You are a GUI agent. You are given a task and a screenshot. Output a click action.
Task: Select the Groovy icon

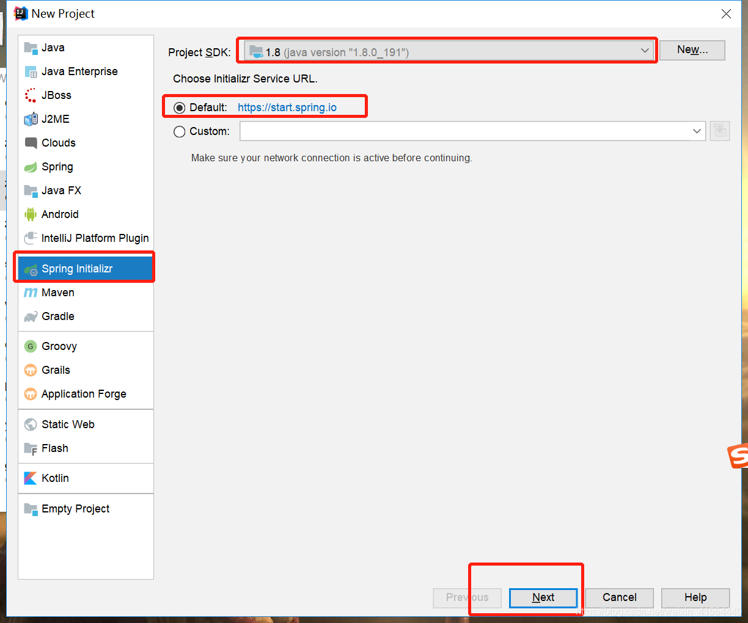[x=31, y=346]
